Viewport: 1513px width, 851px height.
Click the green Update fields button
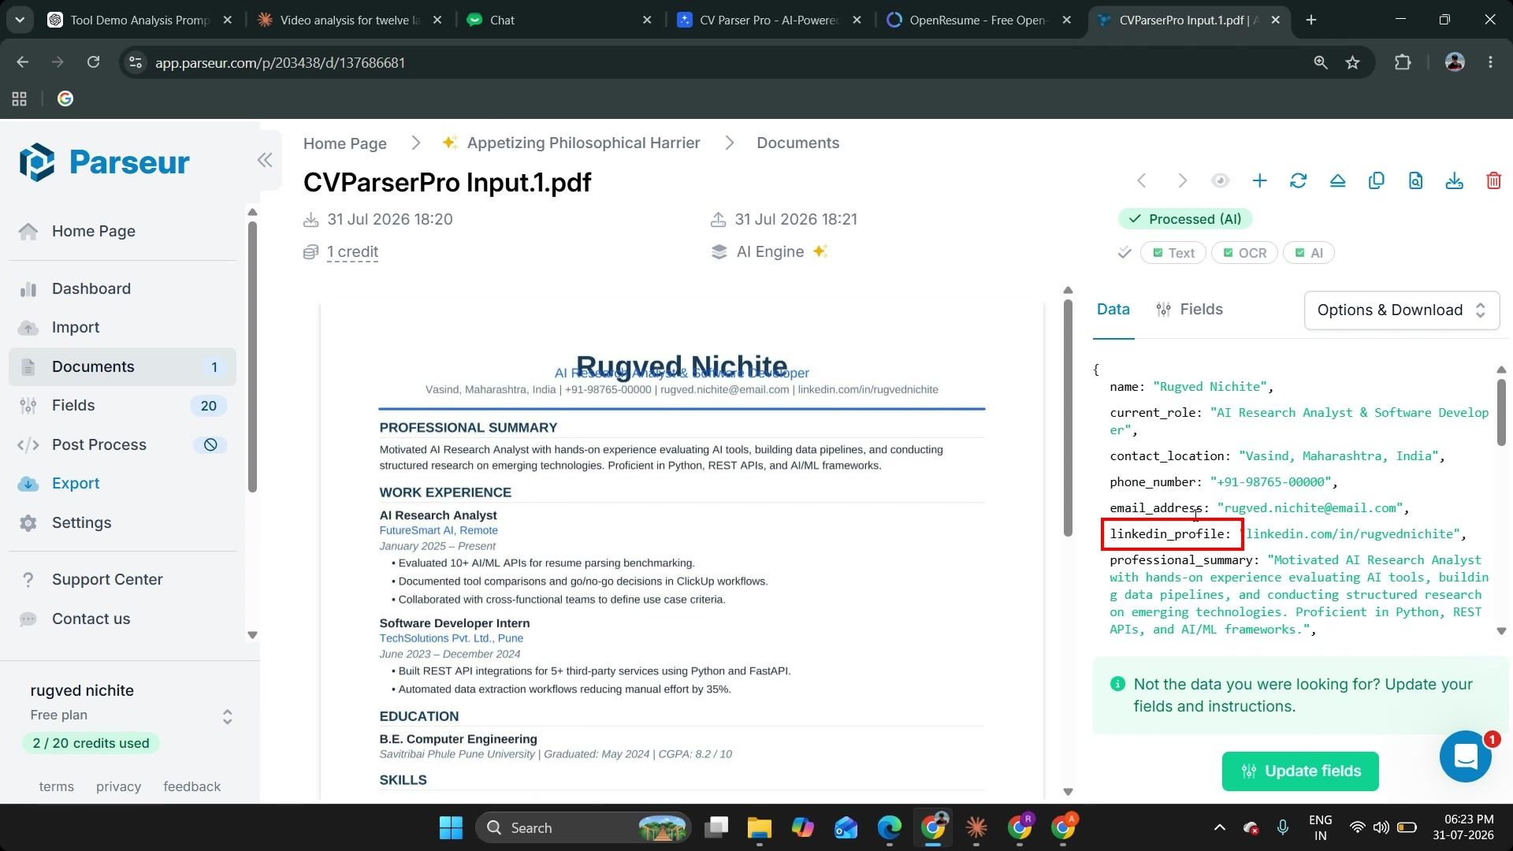click(x=1300, y=771)
